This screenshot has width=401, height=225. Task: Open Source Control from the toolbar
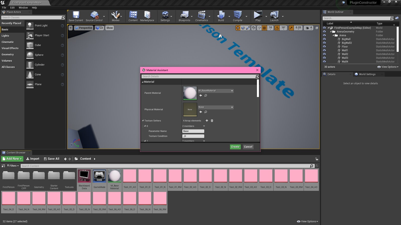[94, 16]
